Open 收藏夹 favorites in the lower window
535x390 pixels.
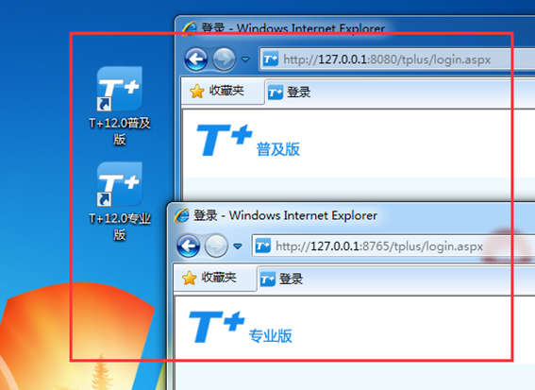coord(209,278)
